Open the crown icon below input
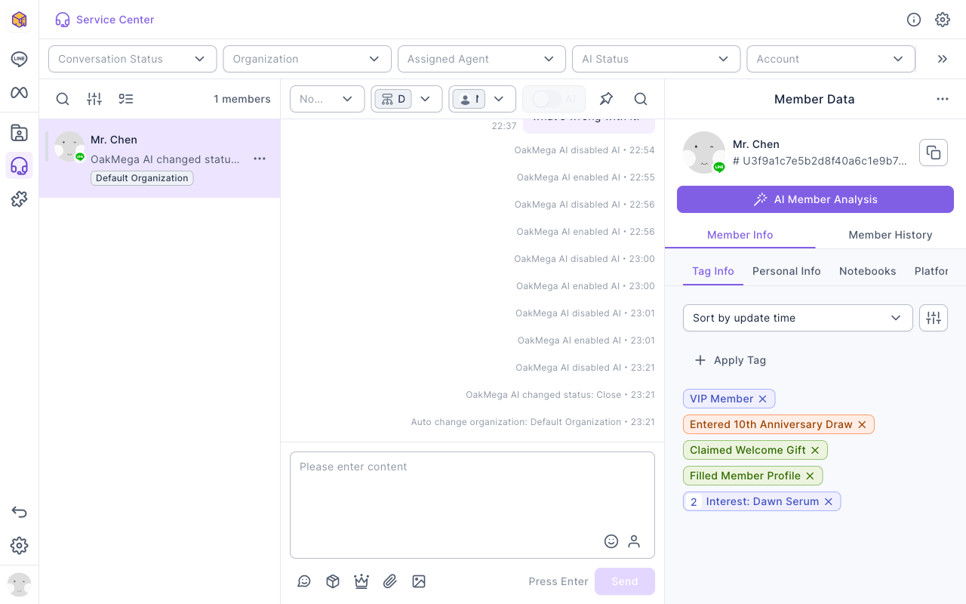The image size is (966, 604). (361, 581)
